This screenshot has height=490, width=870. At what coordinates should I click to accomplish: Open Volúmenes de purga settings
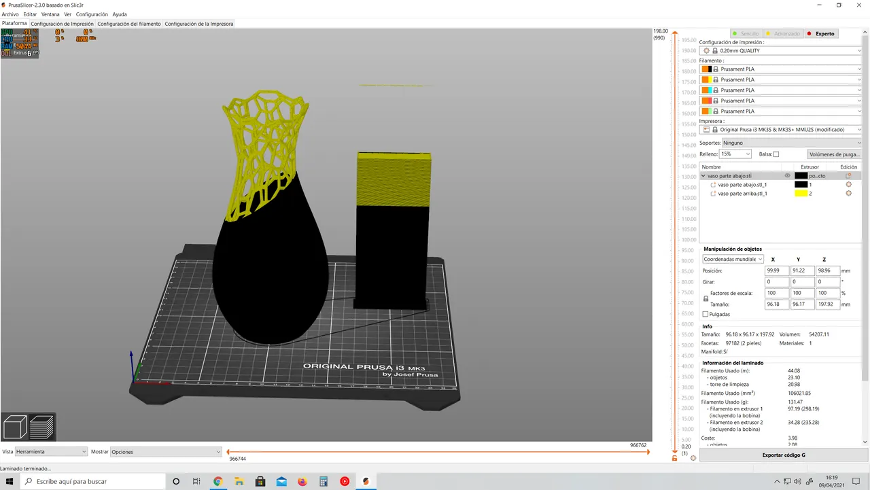click(x=834, y=154)
